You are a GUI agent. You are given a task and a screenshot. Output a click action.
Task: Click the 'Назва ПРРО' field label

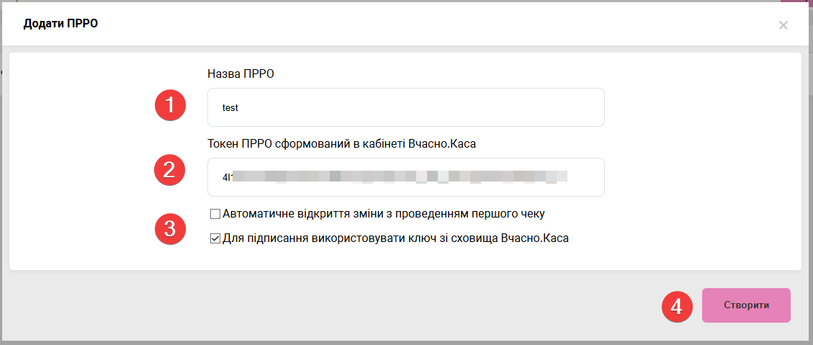tap(241, 73)
